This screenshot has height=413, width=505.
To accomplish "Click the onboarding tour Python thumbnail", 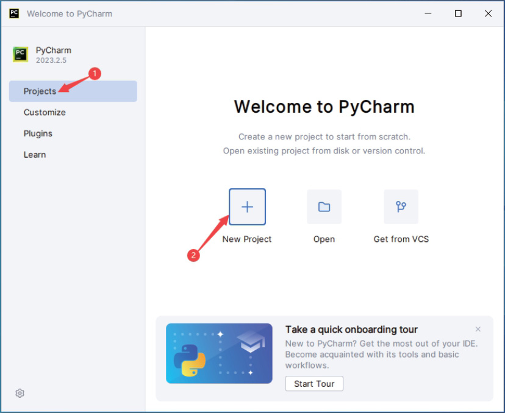I will 219,353.
